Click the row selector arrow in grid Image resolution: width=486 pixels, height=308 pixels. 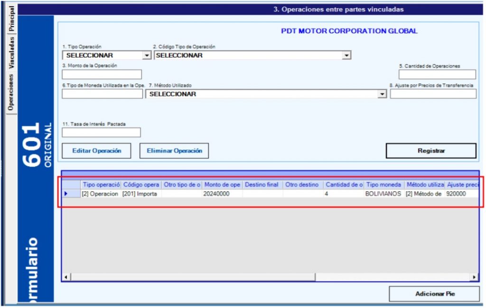click(x=66, y=194)
